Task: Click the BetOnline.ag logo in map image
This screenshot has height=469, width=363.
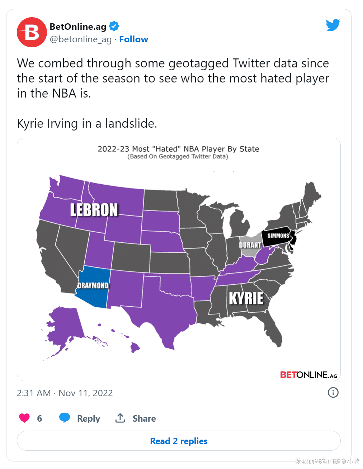Action: coord(308,375)
